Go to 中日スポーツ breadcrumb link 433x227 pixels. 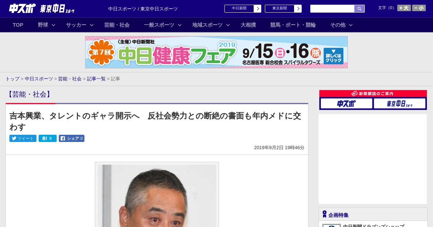(x=39, y=79)
